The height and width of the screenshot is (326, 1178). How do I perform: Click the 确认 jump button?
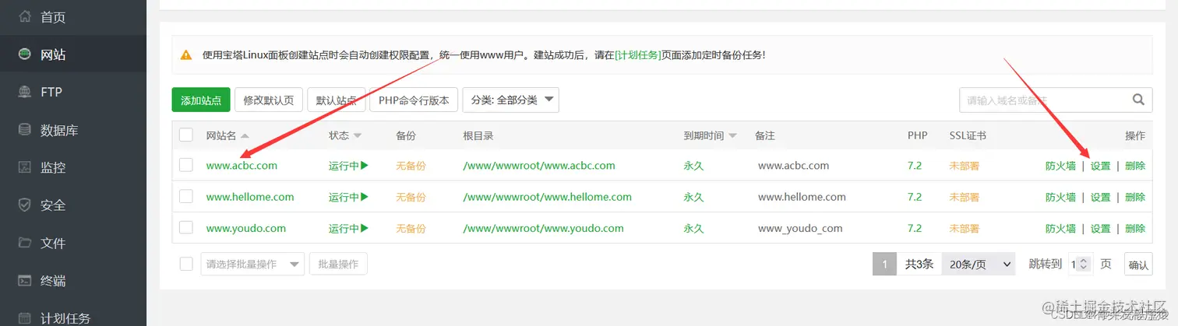tap(1138, 265)
